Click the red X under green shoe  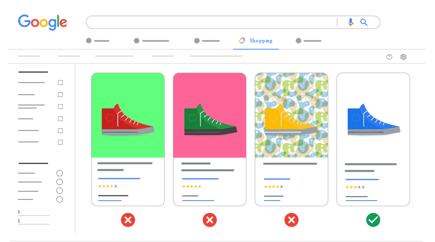click(x=210, y=220)
